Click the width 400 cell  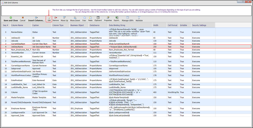coord(160,92)
